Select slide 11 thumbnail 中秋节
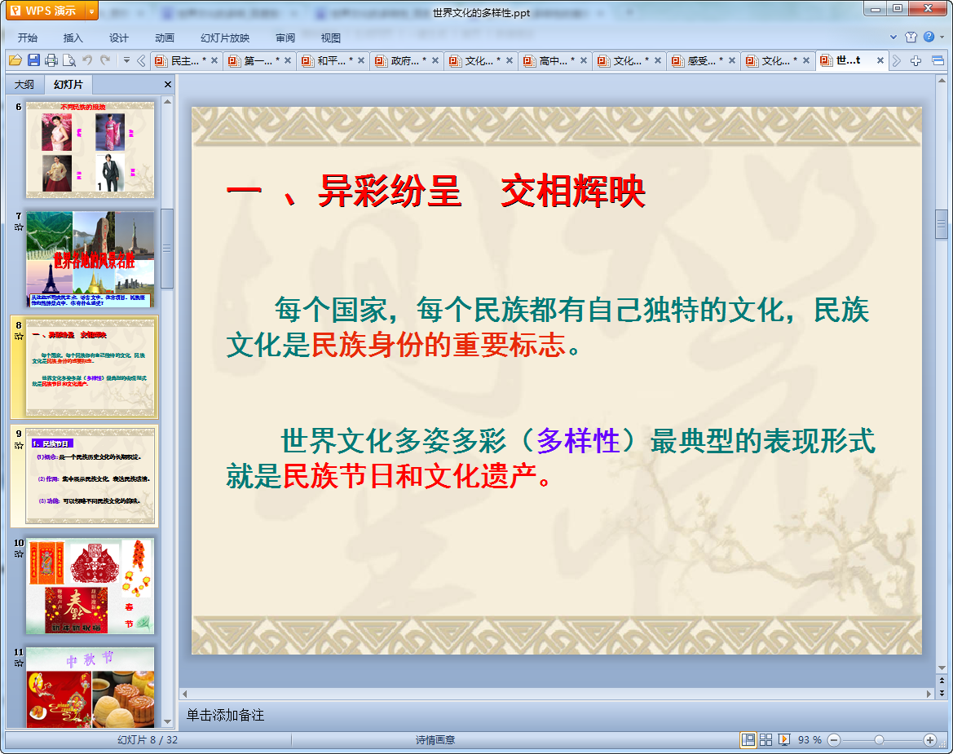The height and width of the screenshot is (754, 953). click(90, 687)
